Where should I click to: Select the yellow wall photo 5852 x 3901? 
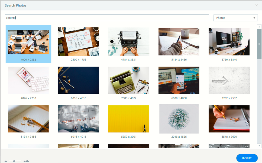[x=129, y=119]
